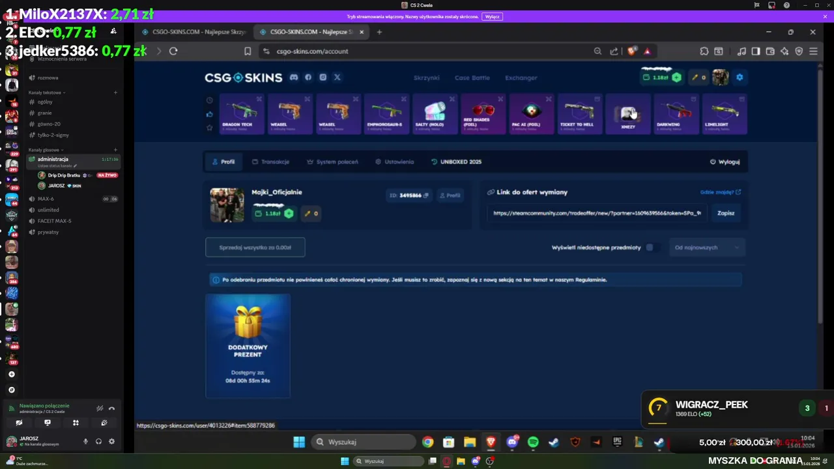Open Discord user settings gear

coord(111,441)
